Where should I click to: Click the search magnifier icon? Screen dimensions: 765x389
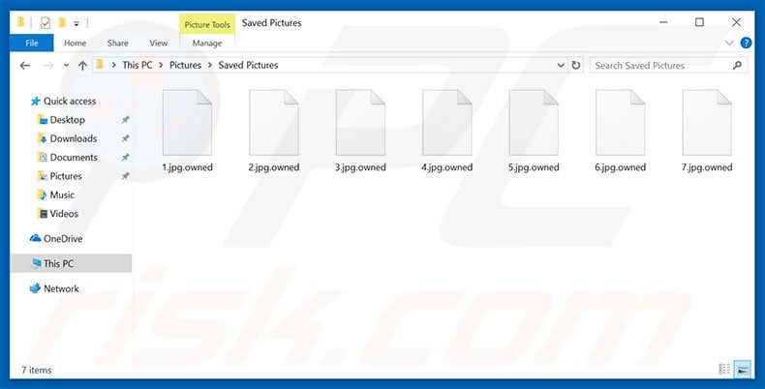pos(737,66)
